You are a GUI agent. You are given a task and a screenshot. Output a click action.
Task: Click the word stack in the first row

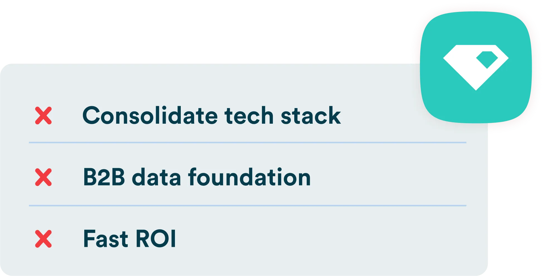311,115
